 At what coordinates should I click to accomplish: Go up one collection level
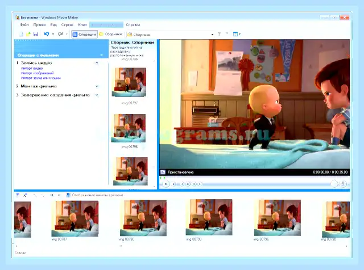220,34
